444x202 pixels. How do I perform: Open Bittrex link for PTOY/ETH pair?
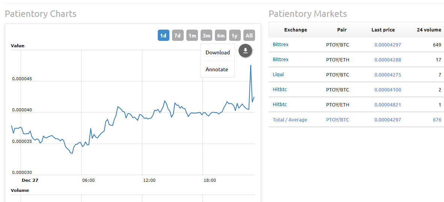[281, 60]
